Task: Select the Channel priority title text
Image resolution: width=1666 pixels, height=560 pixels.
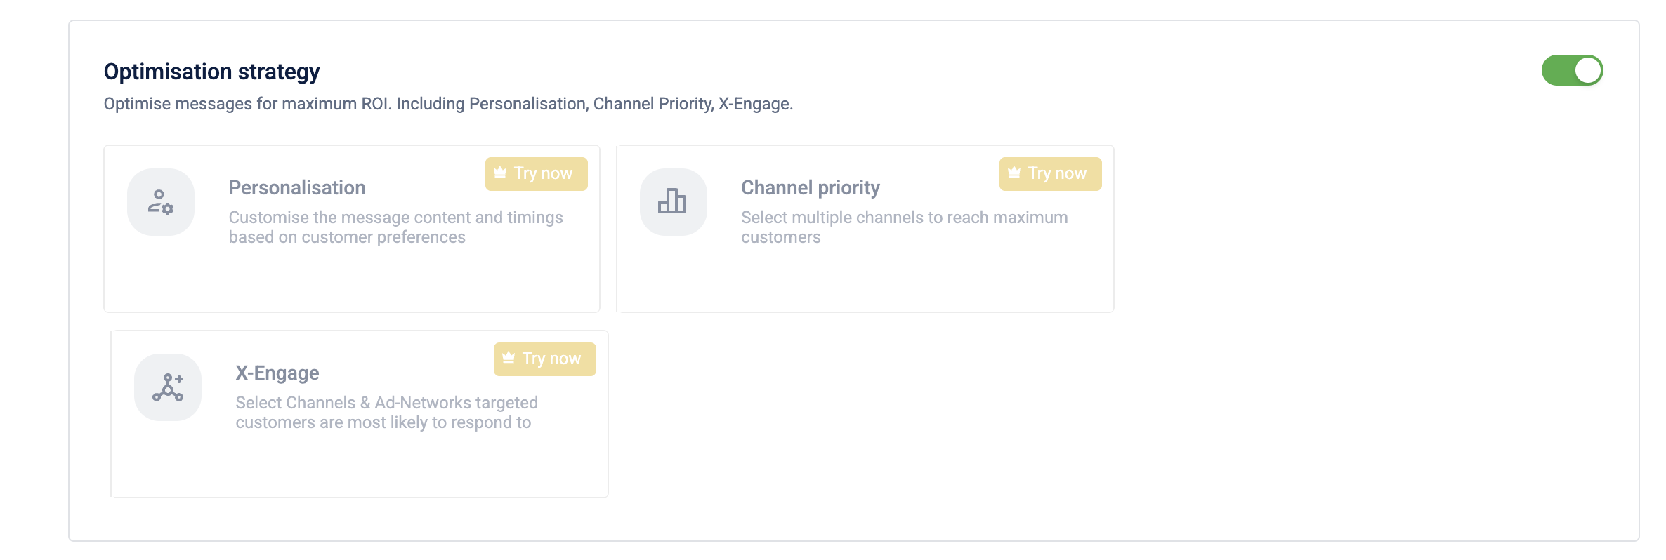Action: point(811,188)
